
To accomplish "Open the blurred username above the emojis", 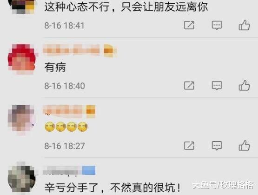I will point(63,111).
